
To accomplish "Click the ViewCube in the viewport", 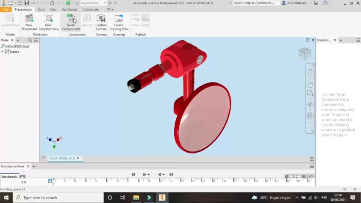I will point(304,54).
